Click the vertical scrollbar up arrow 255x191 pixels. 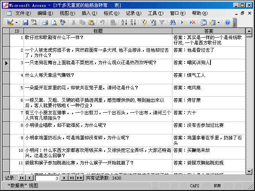[x=249, y=31]
